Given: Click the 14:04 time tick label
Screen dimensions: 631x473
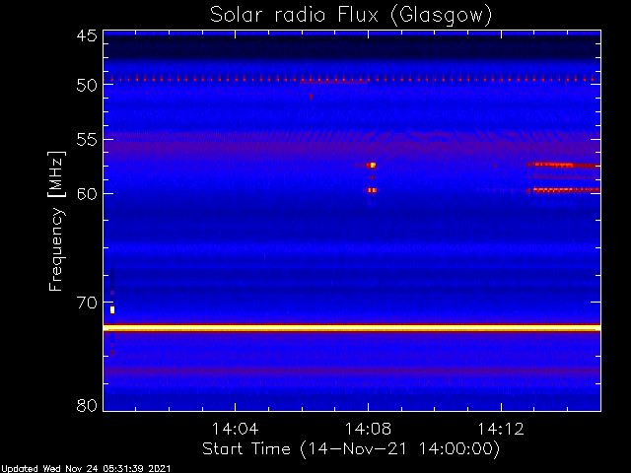Looking at the screenshot, I should (x=235, y=429).
